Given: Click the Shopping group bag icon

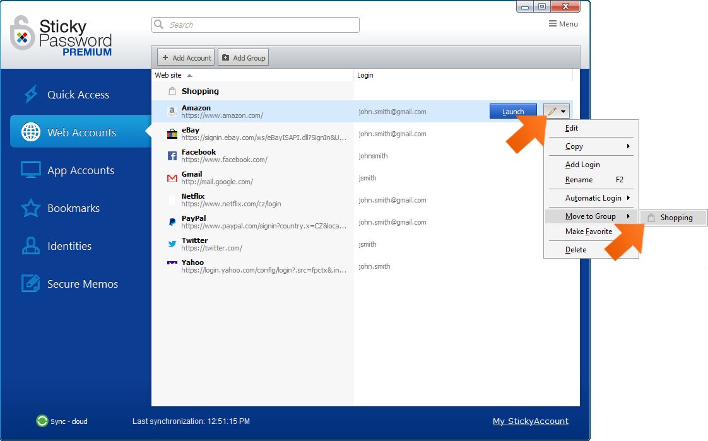Looking at the screenshot, I should click(172, 91).
